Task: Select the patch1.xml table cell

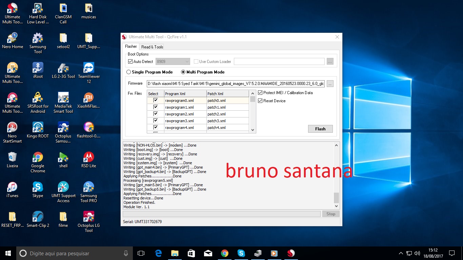Action: tap(227, 107)
